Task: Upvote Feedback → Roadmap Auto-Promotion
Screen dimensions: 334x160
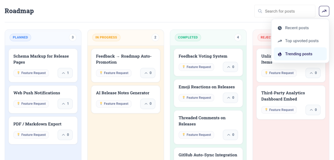Action: [148, 73]
